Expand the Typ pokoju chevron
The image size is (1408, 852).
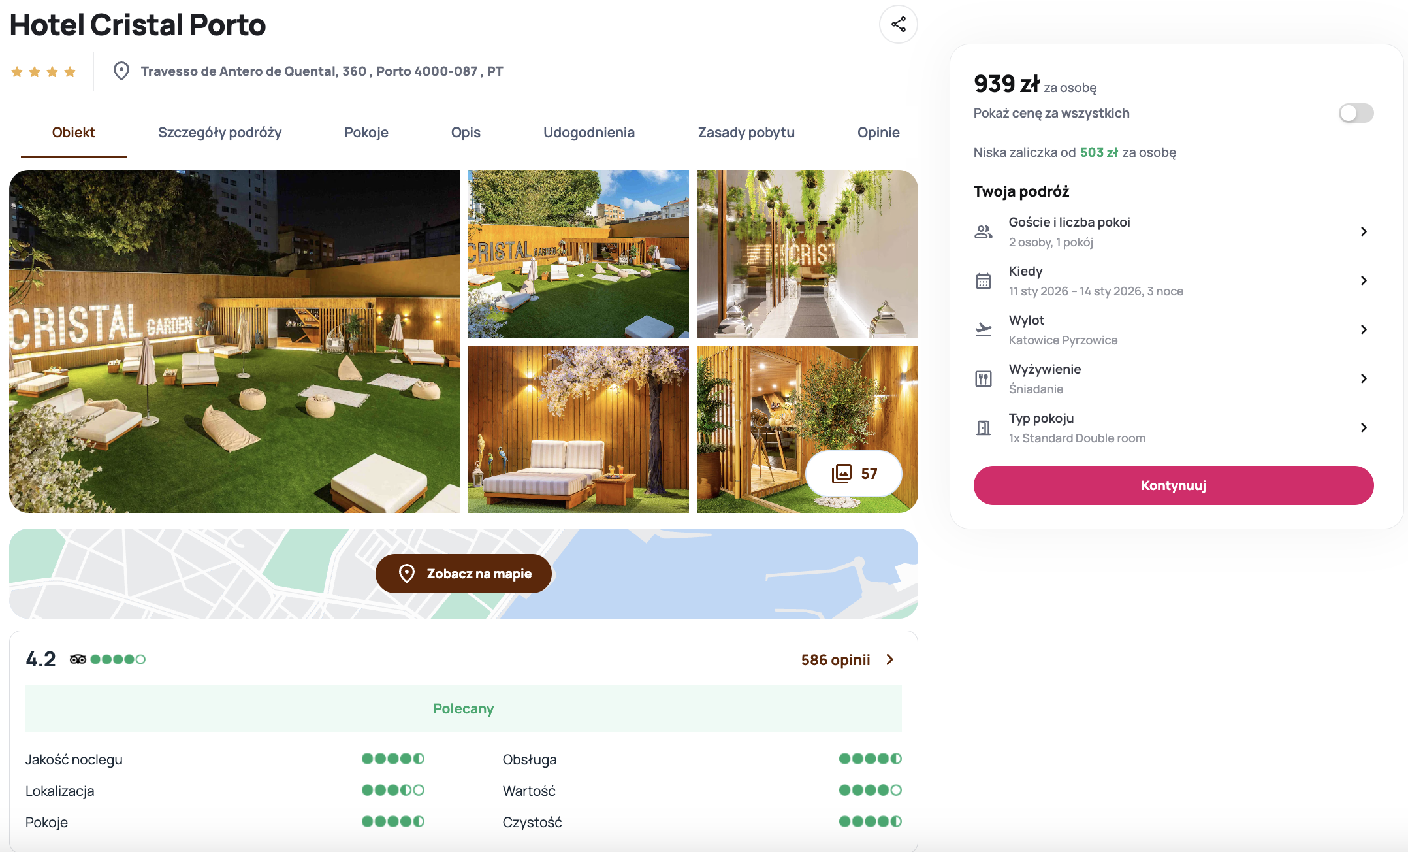click(1364, 428)
